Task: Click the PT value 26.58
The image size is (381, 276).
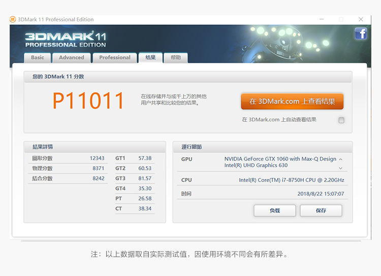Action: (x=145, y=199)
